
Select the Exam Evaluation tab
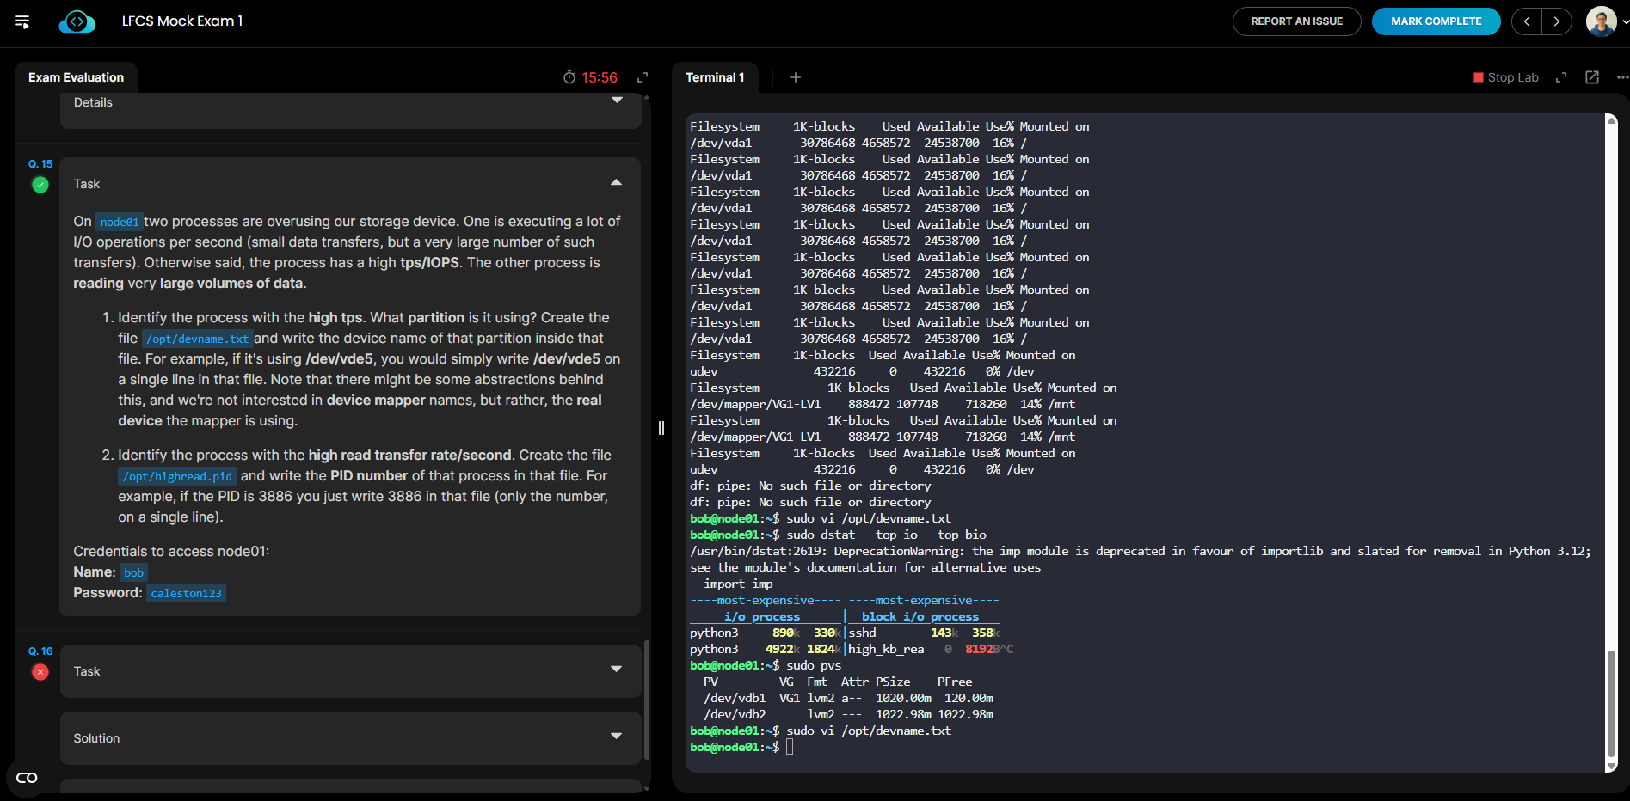[76, 77]
